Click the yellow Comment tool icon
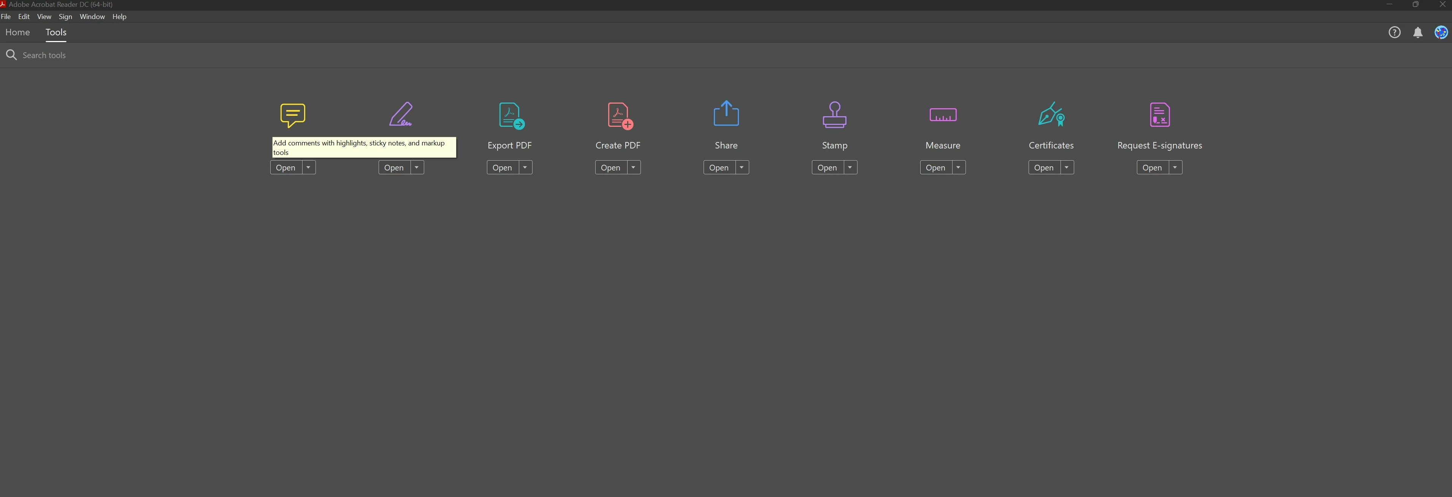The width and height of the screenshot is (1452, 497). point(293,115)
